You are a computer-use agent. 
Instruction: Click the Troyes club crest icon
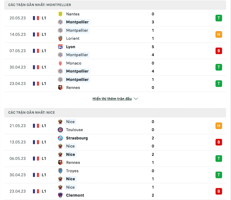tap(60, 171)
